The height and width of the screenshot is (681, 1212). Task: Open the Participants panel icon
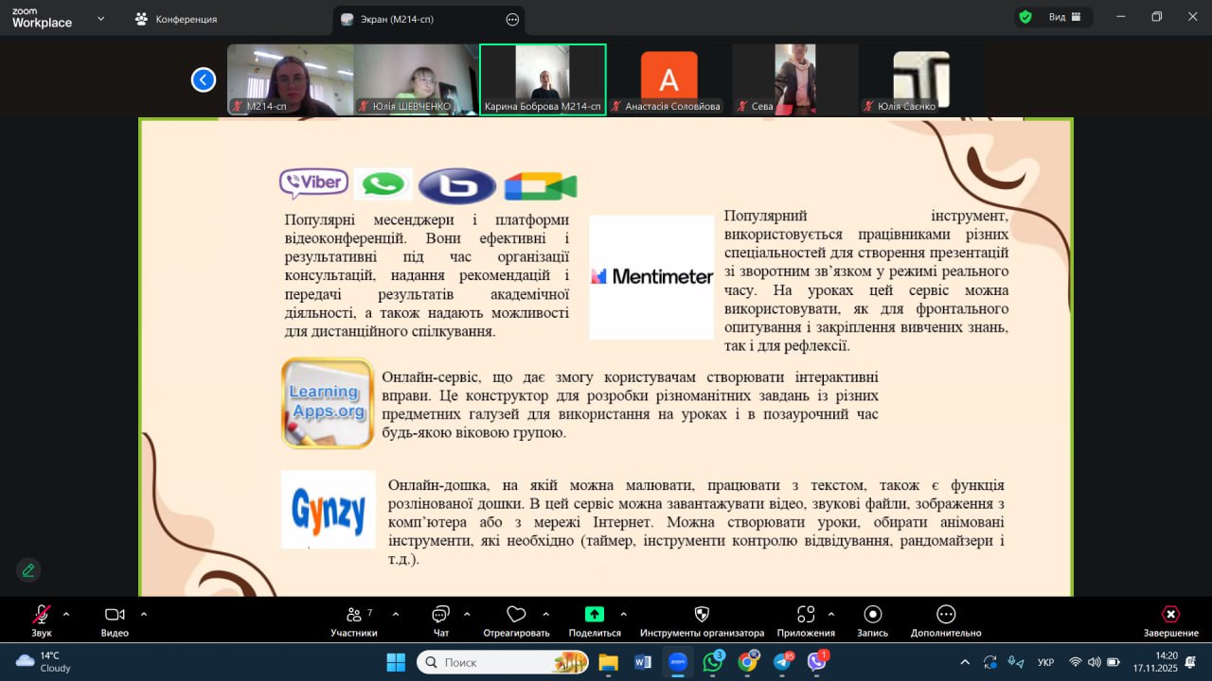tap(353, 615)
